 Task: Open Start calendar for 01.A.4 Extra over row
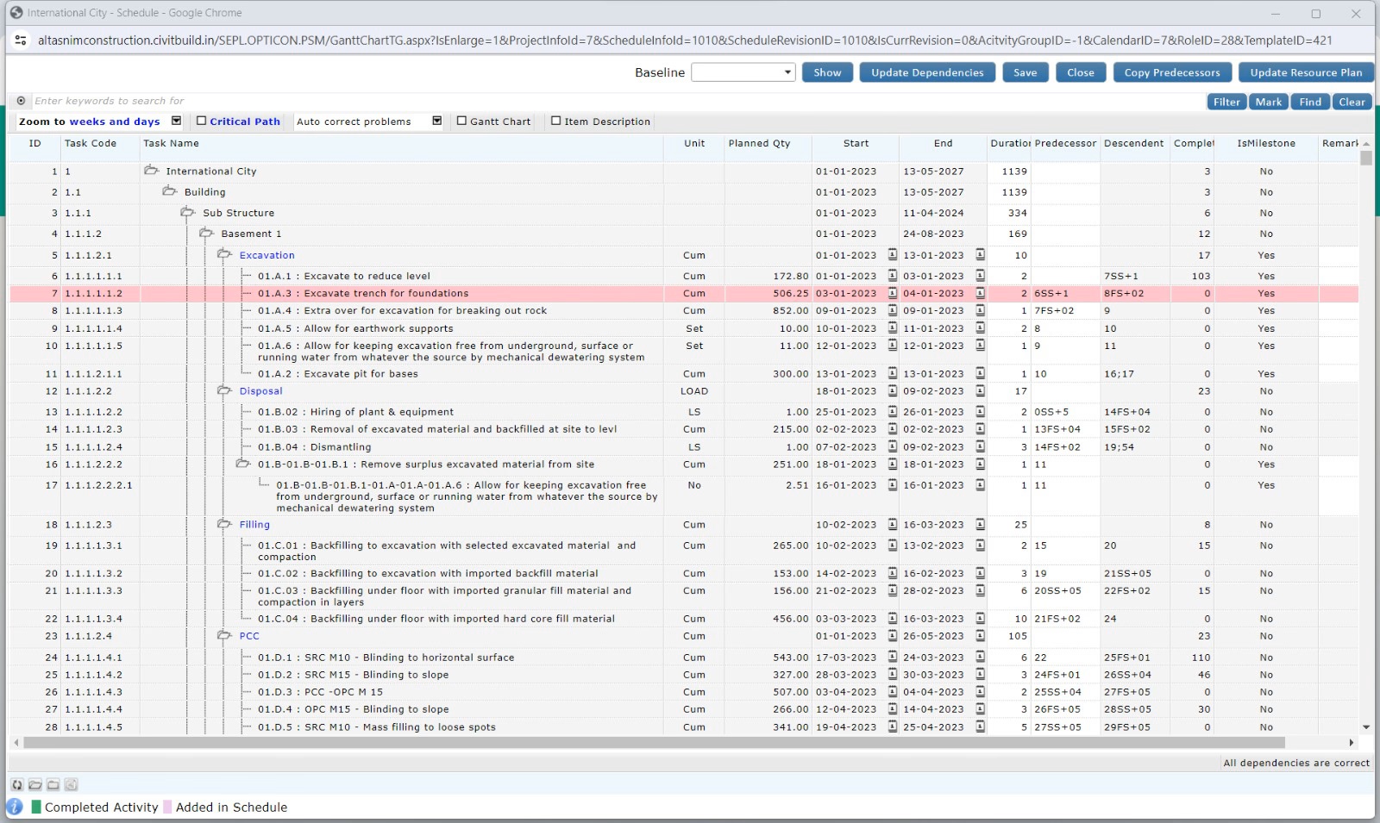(x=893, y=310)
